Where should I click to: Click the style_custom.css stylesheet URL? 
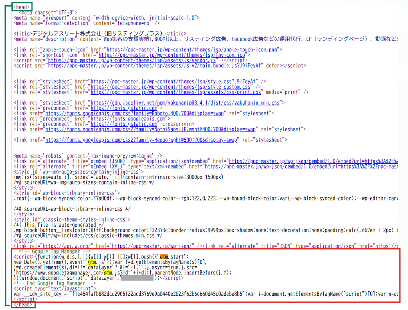[x=170, y=87]
